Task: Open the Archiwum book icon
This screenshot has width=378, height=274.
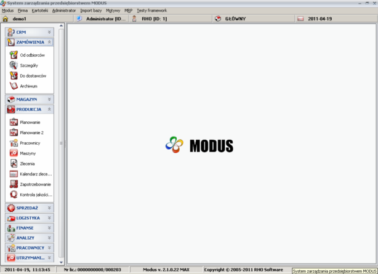Action: pos(14,86)
